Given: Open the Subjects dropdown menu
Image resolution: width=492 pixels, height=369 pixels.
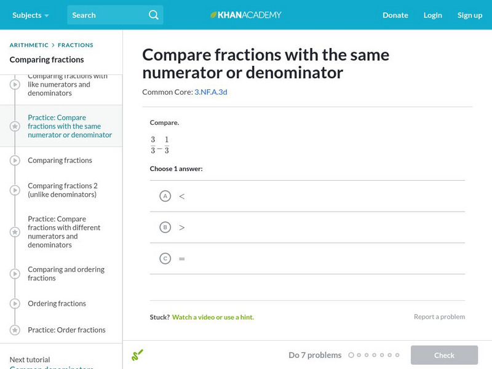Looking at the screenshot, I should click(x=30, y=15).
